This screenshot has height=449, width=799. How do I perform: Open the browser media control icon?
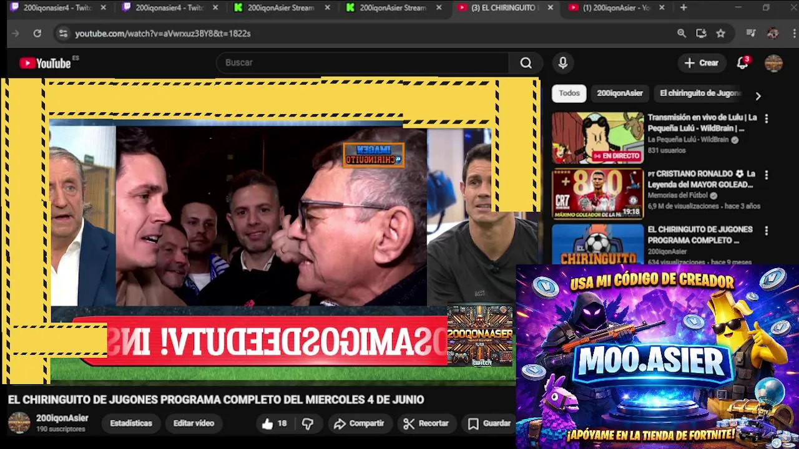point(751,34)
